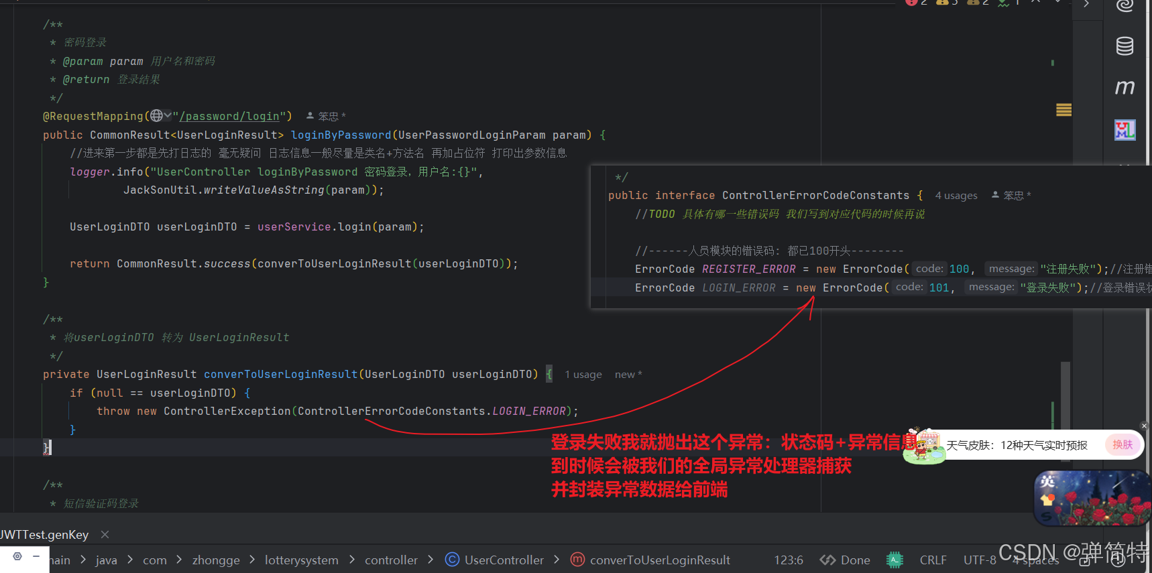Close the weather skin popup

[1144, 426]
